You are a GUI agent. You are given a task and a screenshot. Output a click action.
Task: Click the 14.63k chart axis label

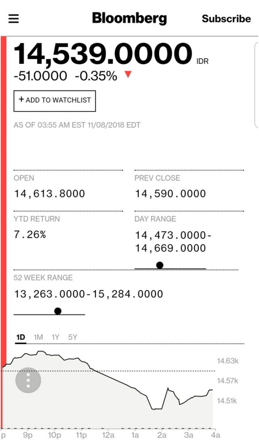click(x=227, y=361)
